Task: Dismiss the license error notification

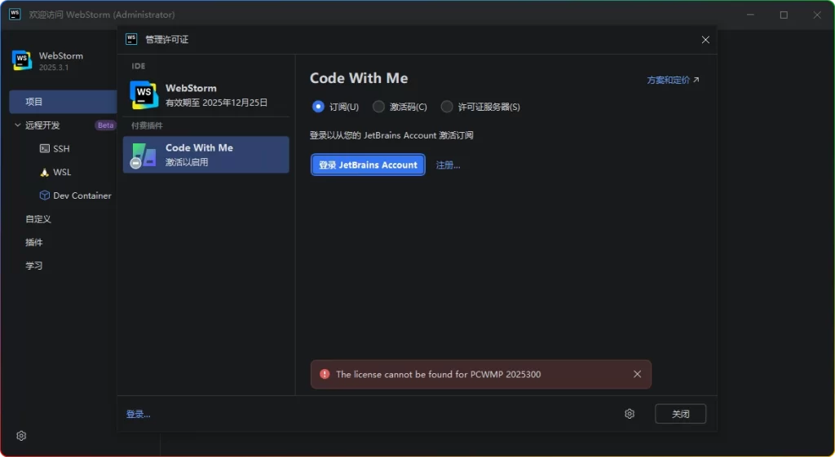Action: point(637,374)
